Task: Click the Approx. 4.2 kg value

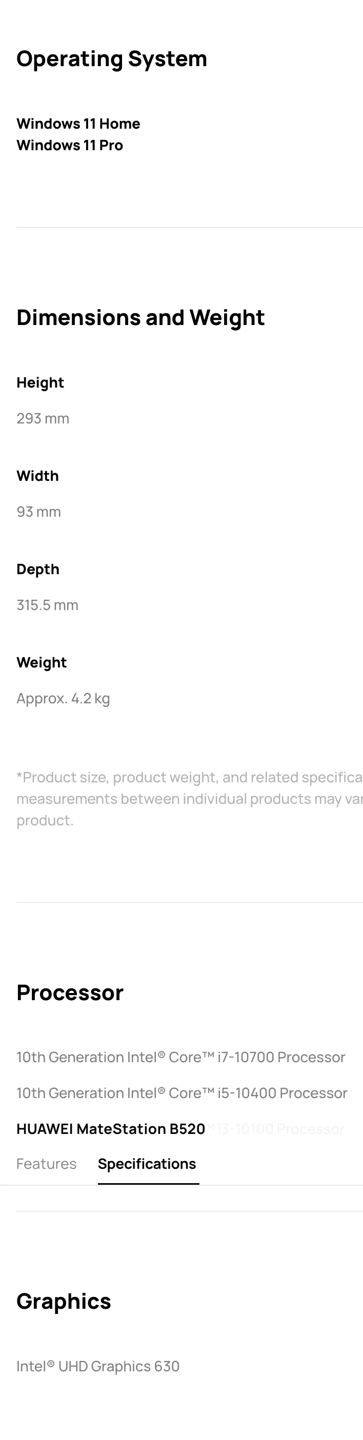Action: (63, 699)
